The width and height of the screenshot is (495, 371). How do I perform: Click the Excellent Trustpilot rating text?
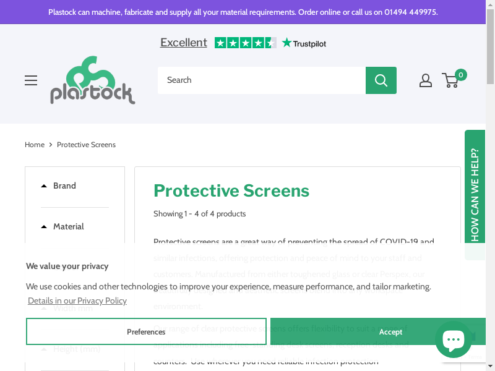[x=184, y=43]
